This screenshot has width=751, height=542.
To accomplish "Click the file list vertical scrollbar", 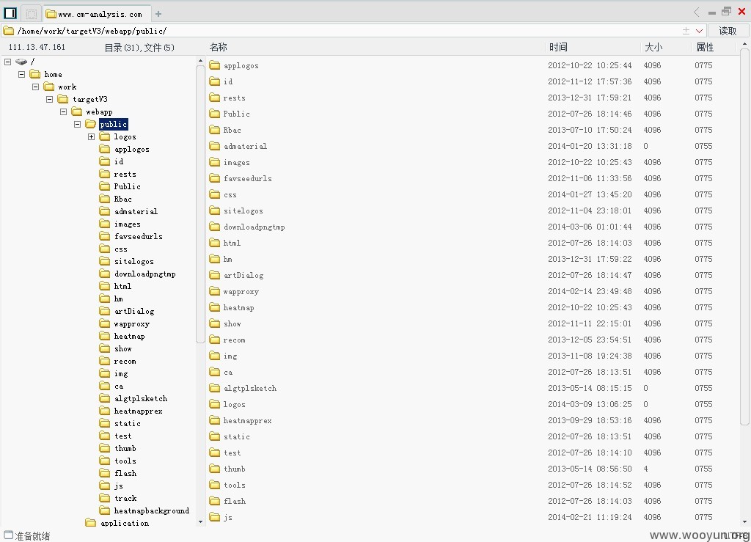I will (744, 237).
